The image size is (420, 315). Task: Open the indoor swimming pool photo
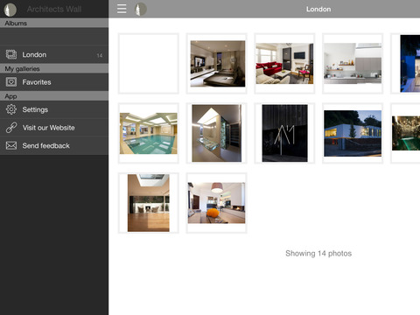[x=149, y=133]
